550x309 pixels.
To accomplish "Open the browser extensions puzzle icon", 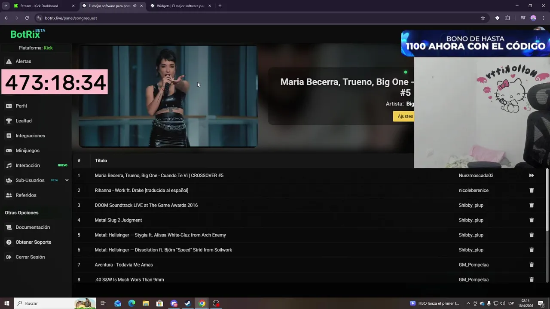I will [x=508, y=18].
